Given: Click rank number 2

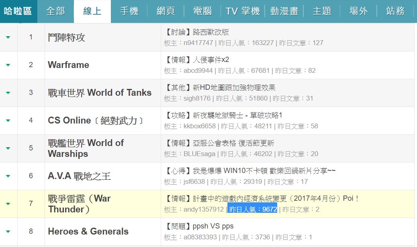Looking at the screenshot, I should click(31, 65).
